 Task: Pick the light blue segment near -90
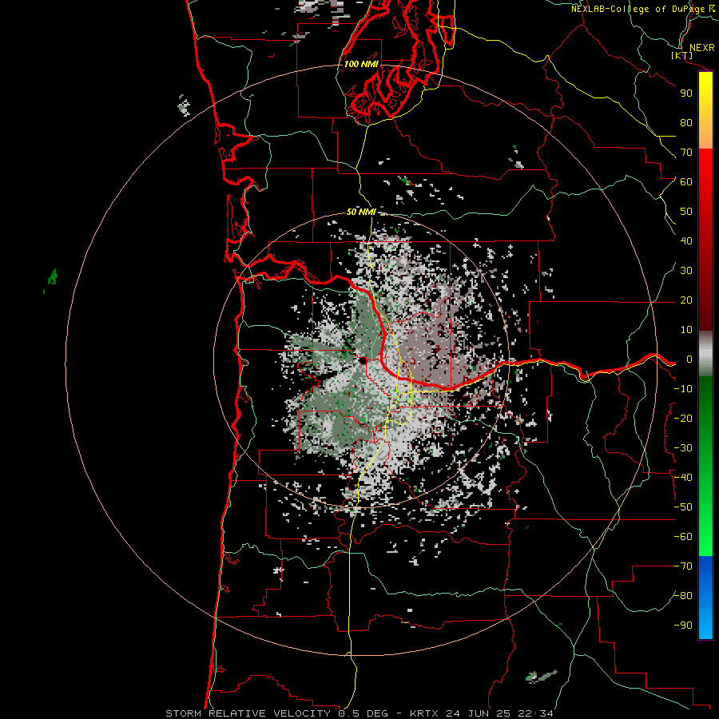point(705,625)
